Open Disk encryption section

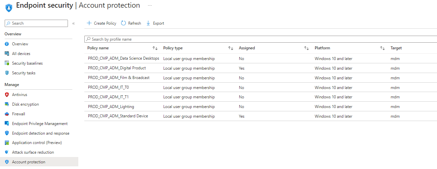(x=25, y=104)
